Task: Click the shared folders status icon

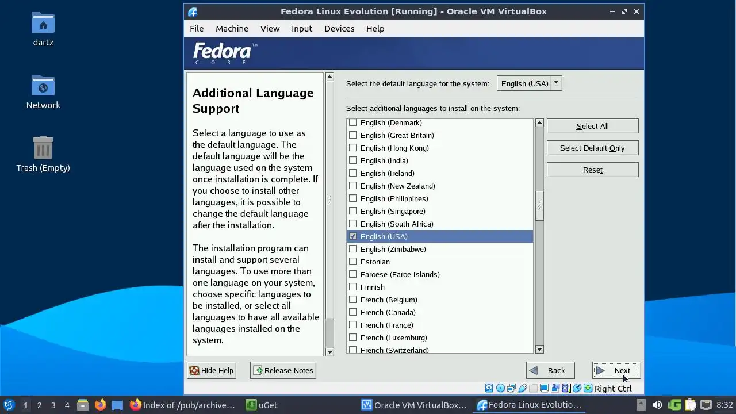Action: (x=533, y=388)
